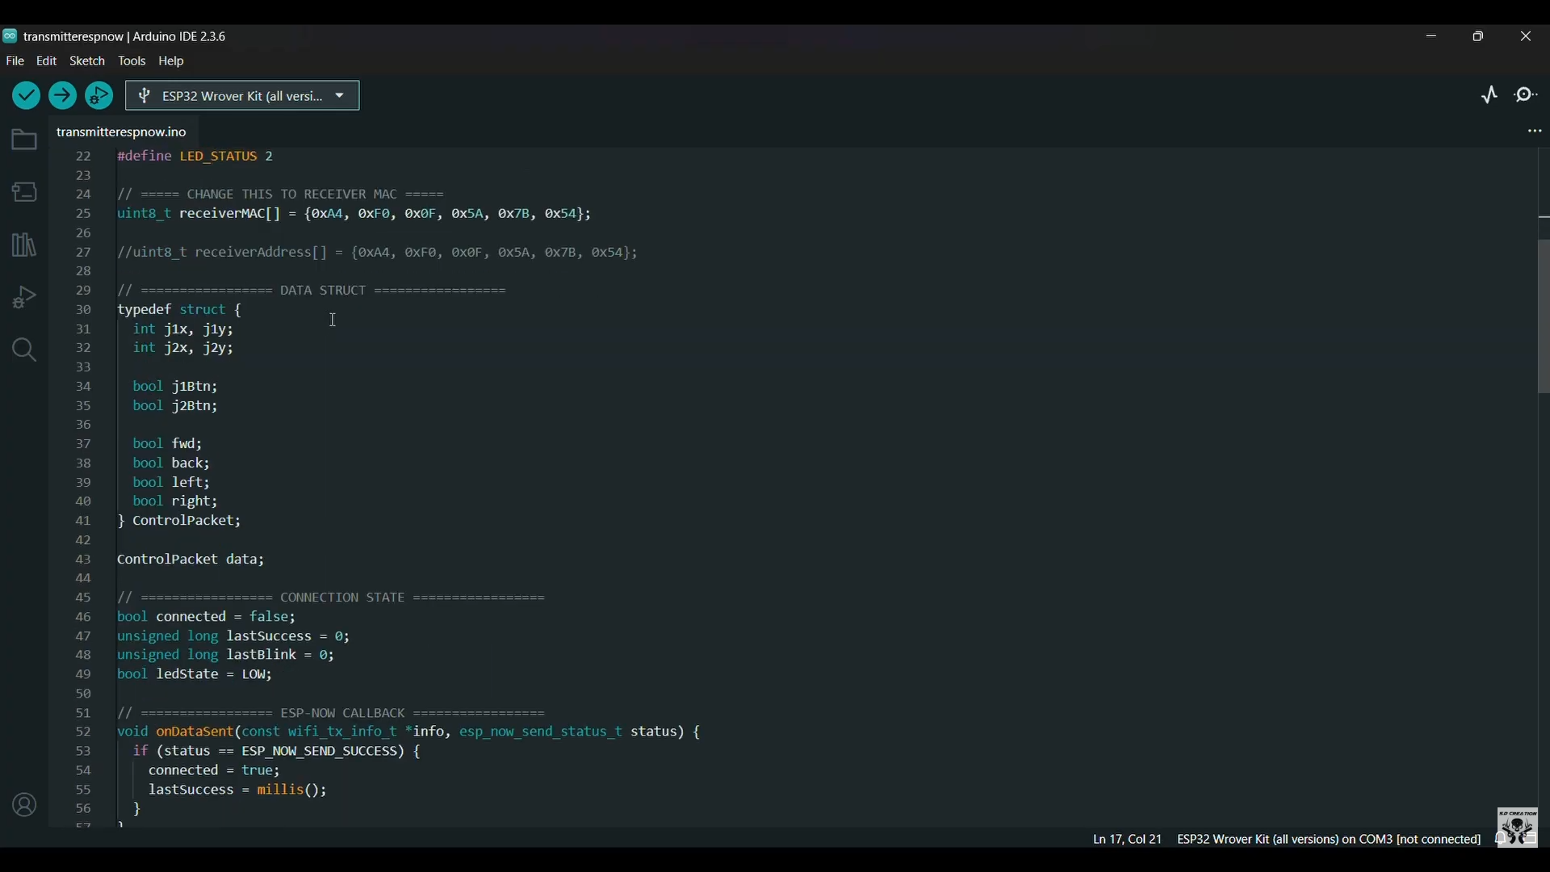Open the tab options ellipsis menu

pyautogui.click(x=1535, y=132)
